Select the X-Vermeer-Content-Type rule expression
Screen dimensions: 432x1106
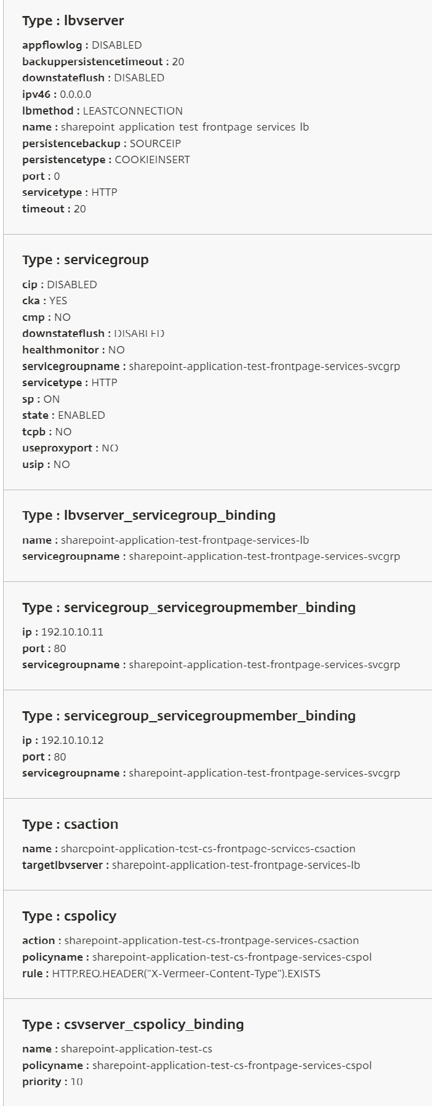186,974
